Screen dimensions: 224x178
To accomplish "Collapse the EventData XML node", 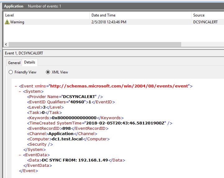I will pos(20,155).
